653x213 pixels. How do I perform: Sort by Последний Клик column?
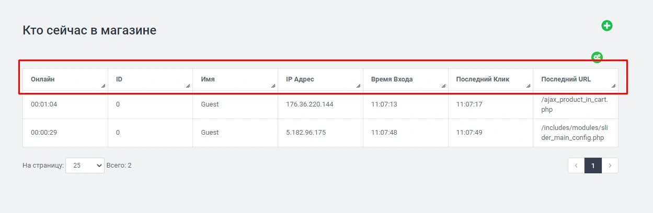click(x=483, y=79)
